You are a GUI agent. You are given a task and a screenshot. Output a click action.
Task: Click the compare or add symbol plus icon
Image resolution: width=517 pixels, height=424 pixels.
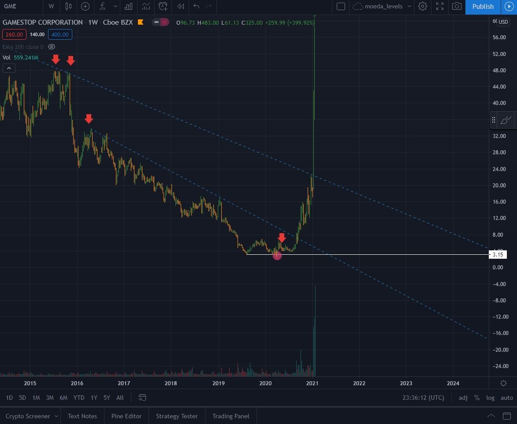(85, 6)
